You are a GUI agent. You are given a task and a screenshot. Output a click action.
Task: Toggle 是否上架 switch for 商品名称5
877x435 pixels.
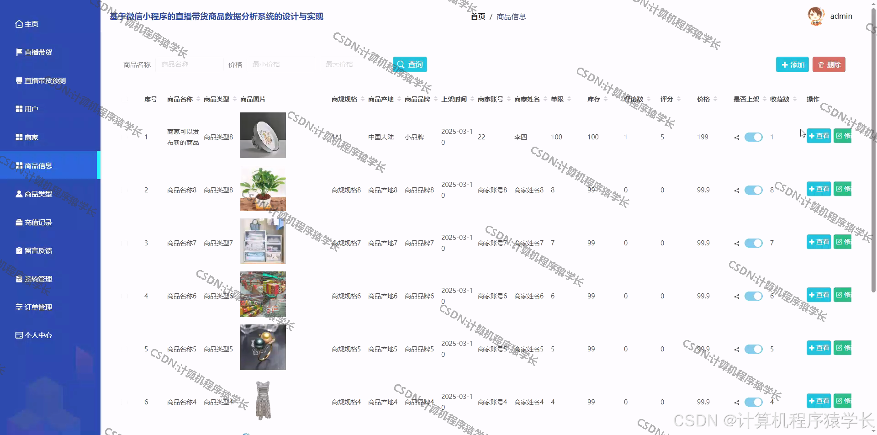pos(754,349)
